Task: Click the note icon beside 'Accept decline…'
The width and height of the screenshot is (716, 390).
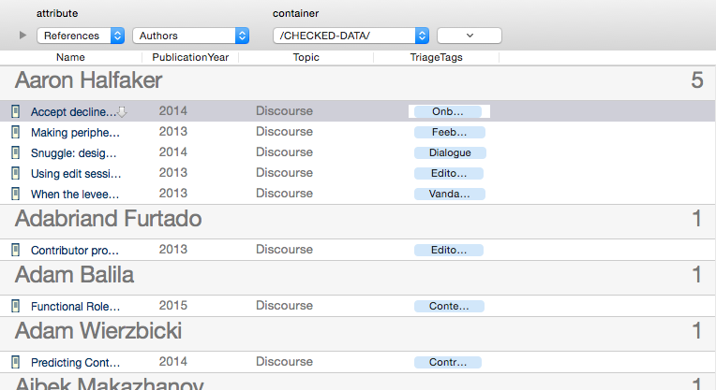Action: [x=15, y=111]
